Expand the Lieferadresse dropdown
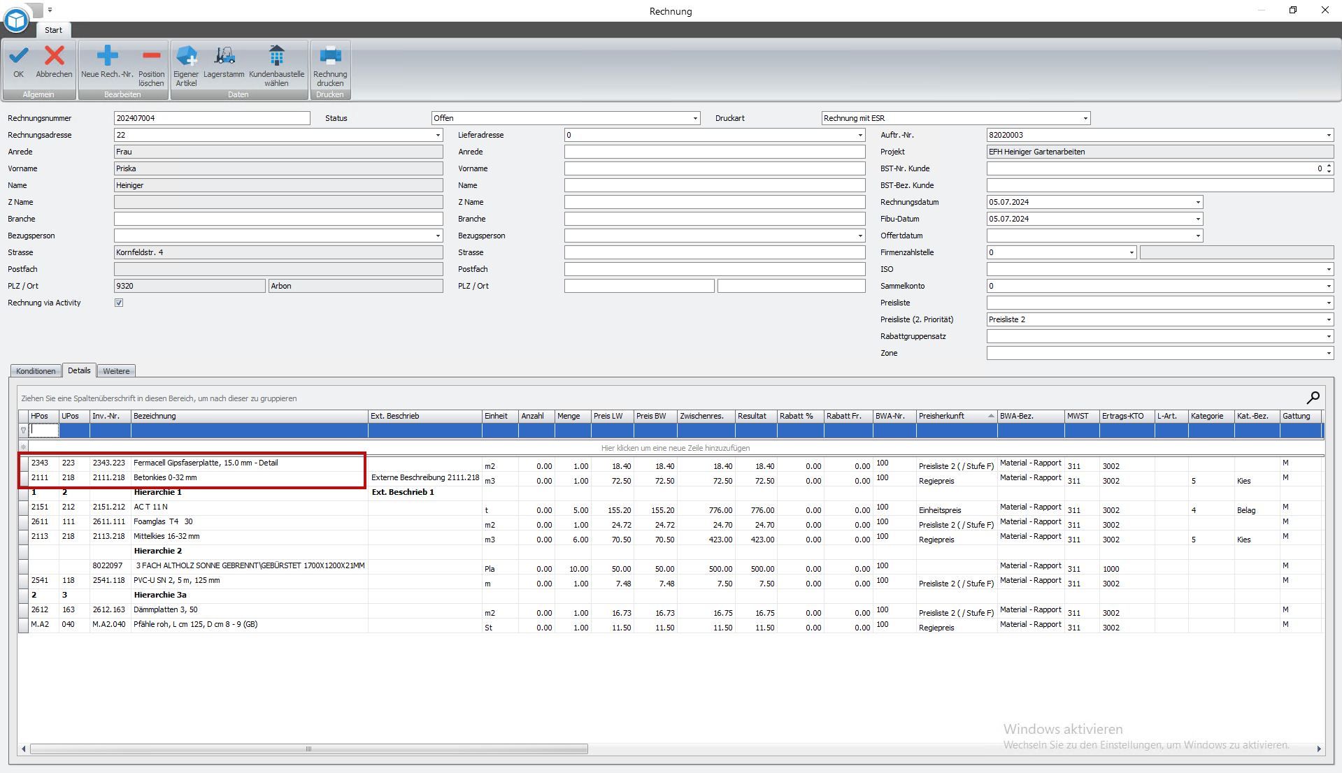The width and height of the screenshot is (1342, 773). 860,135
